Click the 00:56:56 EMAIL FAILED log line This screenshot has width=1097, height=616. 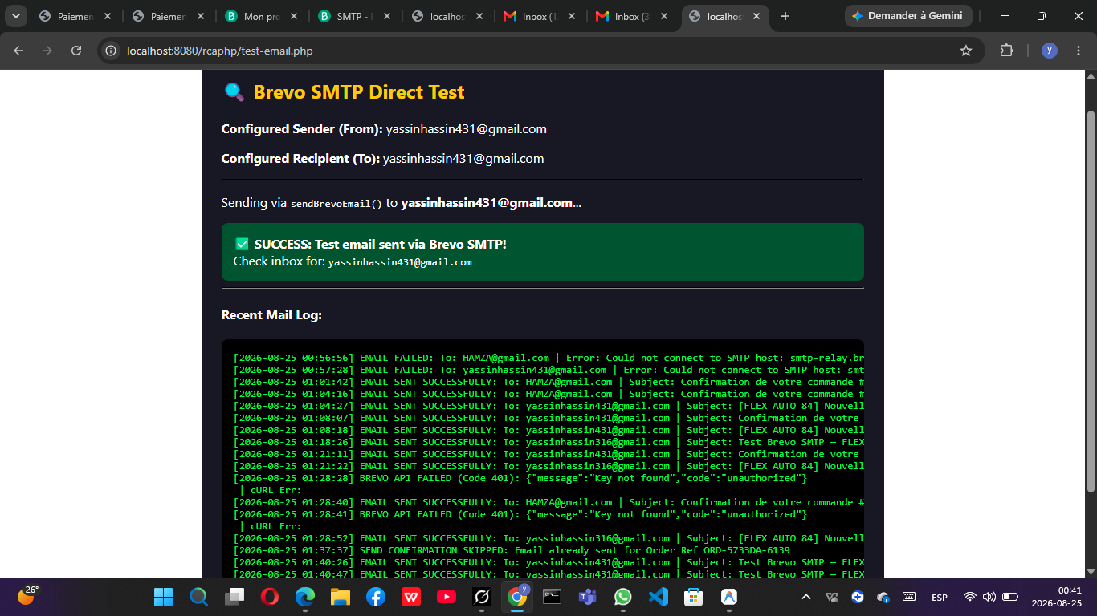548,358
